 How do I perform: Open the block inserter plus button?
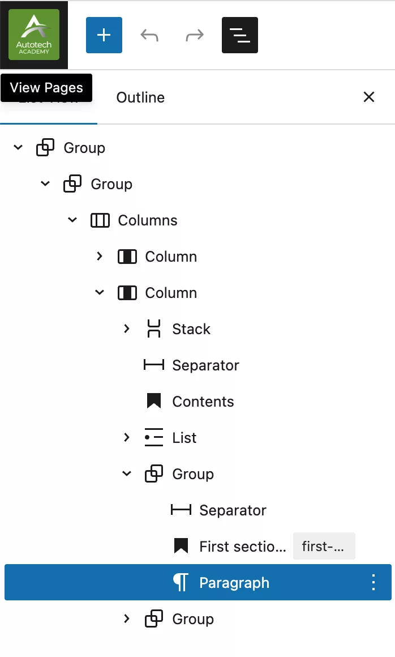(104, 35)
